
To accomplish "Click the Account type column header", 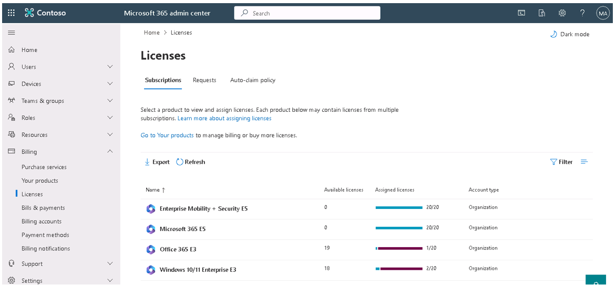I will point(484,190).
